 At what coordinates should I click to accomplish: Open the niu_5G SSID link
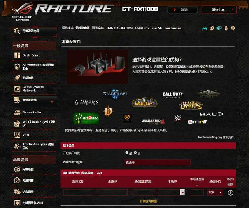(156, 28)
